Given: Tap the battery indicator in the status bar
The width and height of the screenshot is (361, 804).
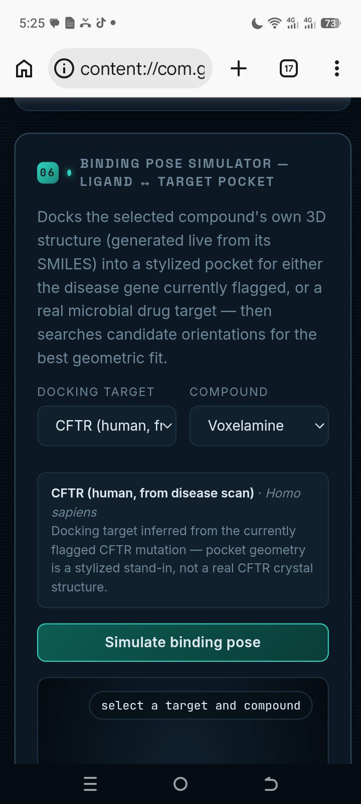Looking at the screenshot, I should (330, 23).
